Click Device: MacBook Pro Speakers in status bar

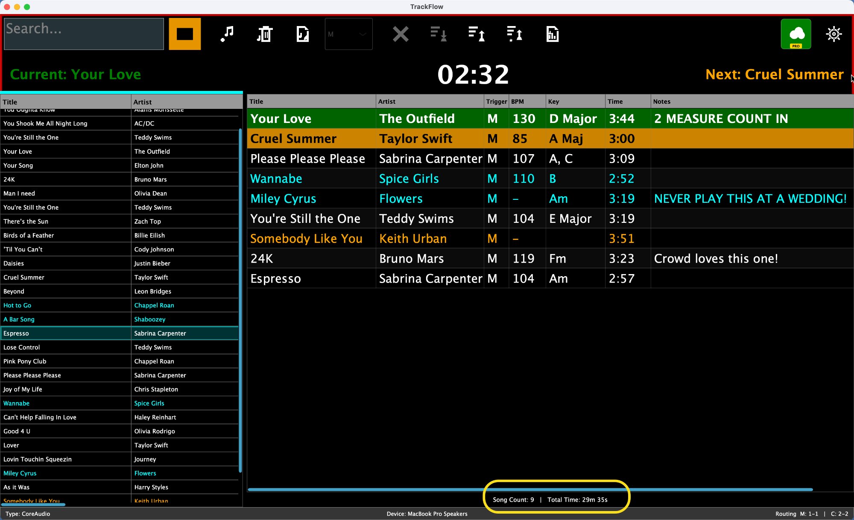tap(427, 514)
